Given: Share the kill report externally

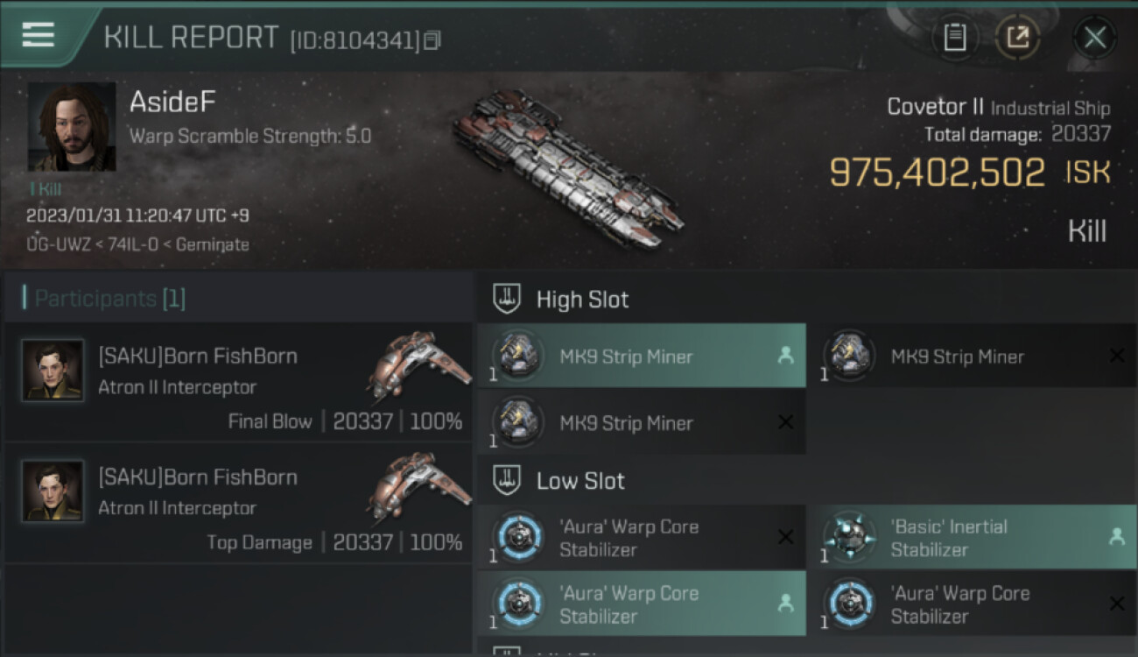Looking at the screenshot, I should [x=1017, y=38].
